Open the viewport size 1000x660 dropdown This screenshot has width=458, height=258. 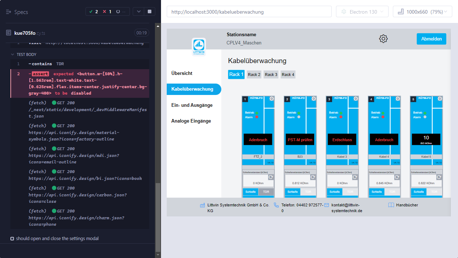422,12
